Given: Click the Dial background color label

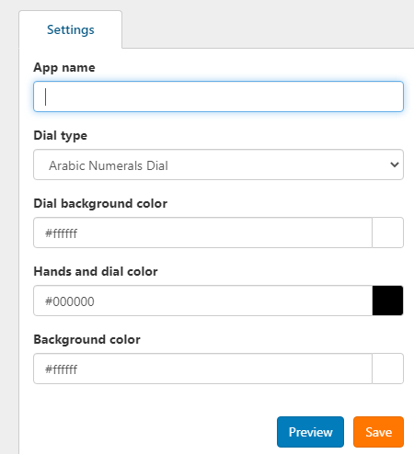Looking at the screenshot, I should [100, 203].
